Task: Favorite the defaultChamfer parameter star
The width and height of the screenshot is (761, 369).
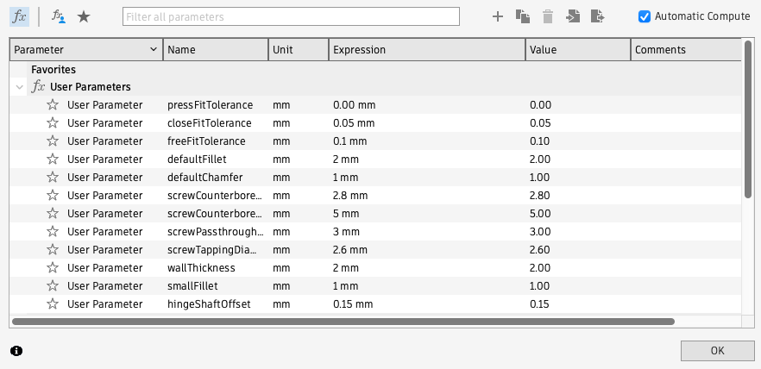Action: tap(53, 177)
